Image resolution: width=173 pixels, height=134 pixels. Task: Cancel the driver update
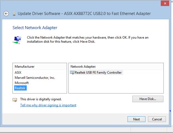(157, 119)
